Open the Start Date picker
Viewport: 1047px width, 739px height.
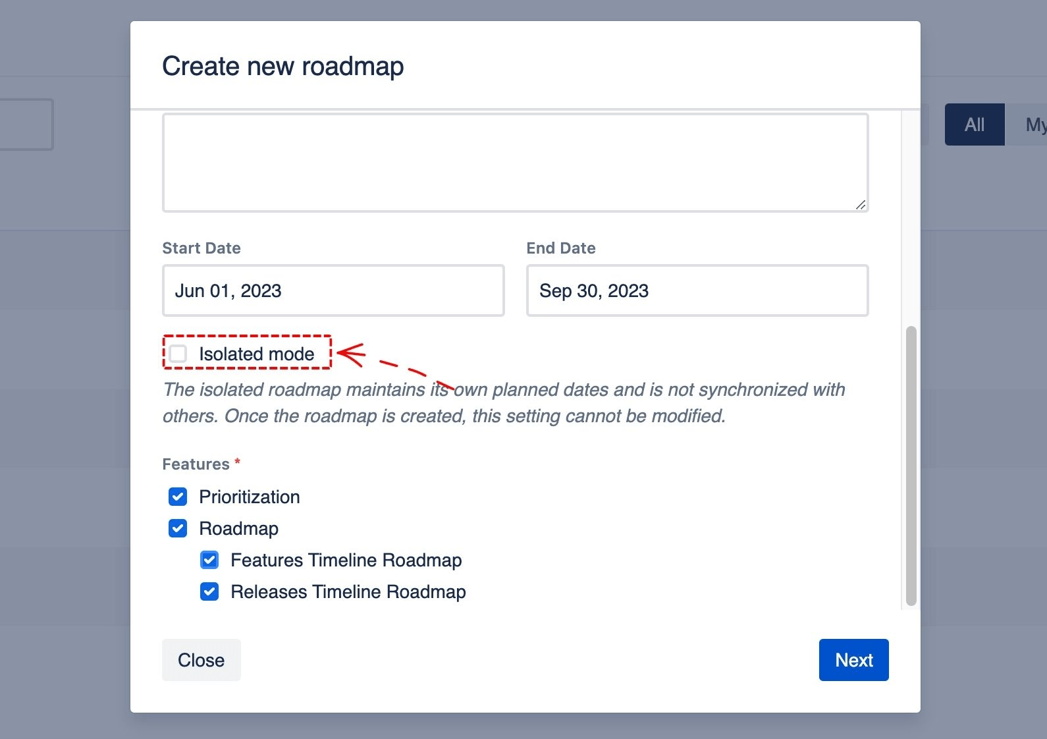pyautogui.click(x=333, y=290)
